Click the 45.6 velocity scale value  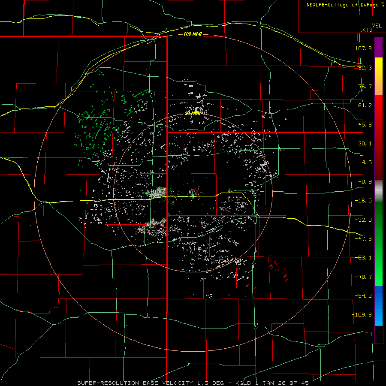point(365,124)
